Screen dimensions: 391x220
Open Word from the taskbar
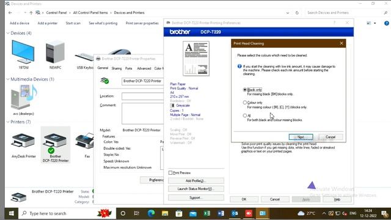pyautogui.click(x=221, y=213)
